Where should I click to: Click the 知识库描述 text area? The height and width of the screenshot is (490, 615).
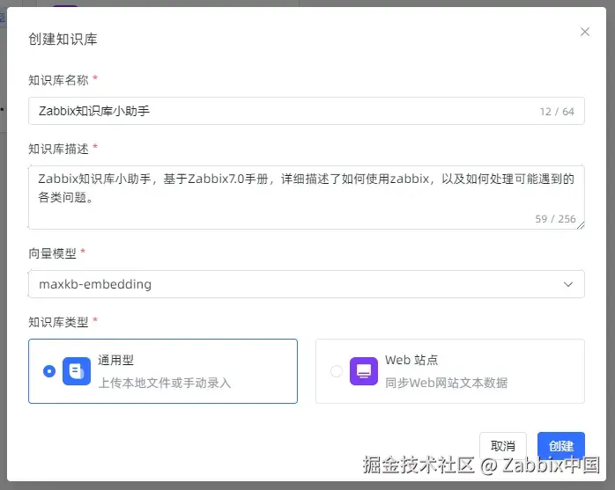tap(307, 197)
